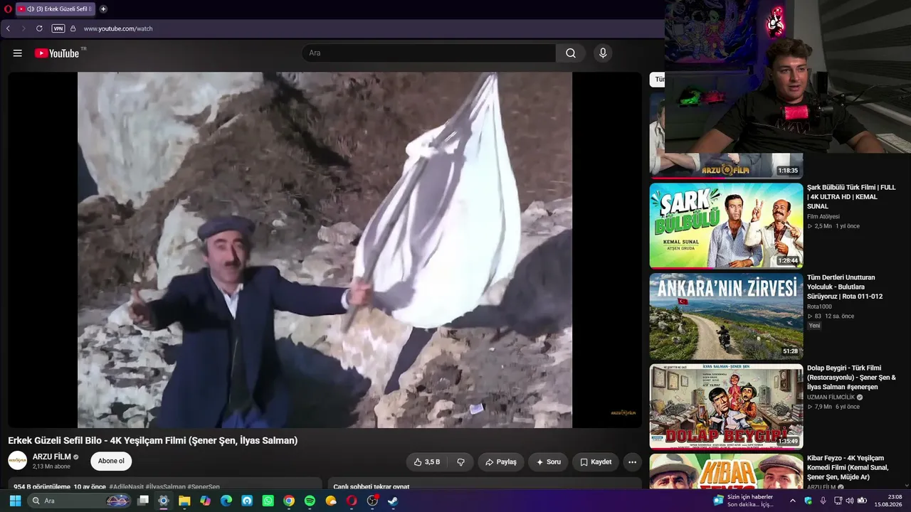
Task: Open the Opera main menu icon
Action: (x=8, y=9)
